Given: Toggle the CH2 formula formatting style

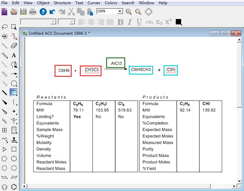Looking at the screenshot, I should pos(149,22).
